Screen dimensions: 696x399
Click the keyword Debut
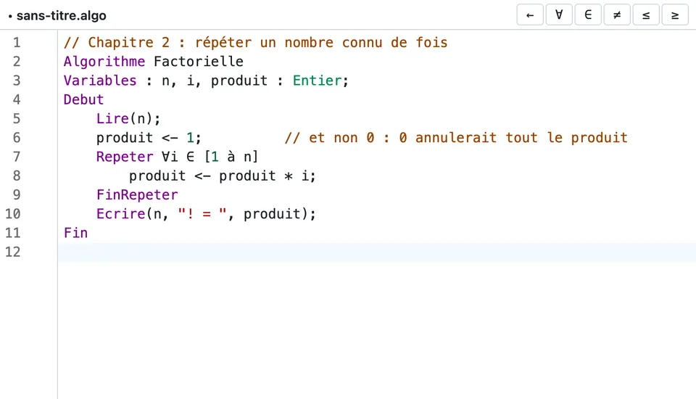coord(83,99)
